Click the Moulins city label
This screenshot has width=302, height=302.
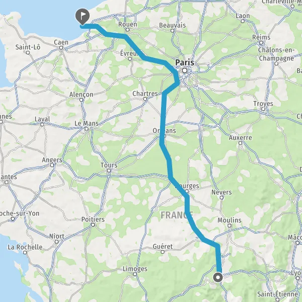click(x=230, y=220)
